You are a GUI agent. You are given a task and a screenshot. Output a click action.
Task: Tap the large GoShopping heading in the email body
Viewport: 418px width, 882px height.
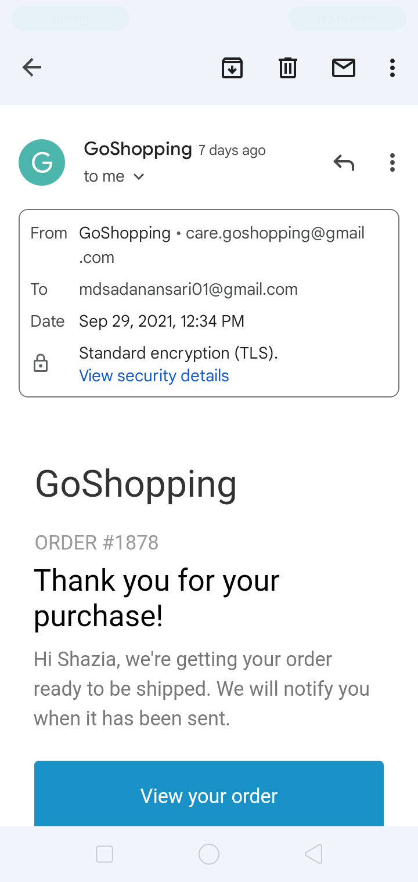[136, 484]
